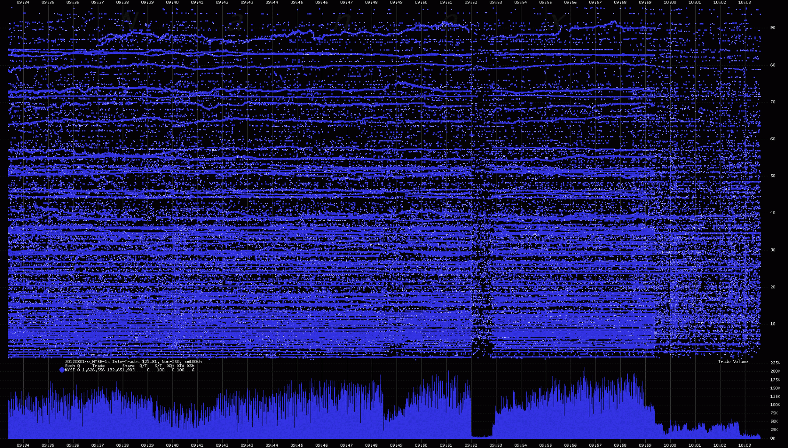Click the chart title line starting with 20120801

pos(134,362)
